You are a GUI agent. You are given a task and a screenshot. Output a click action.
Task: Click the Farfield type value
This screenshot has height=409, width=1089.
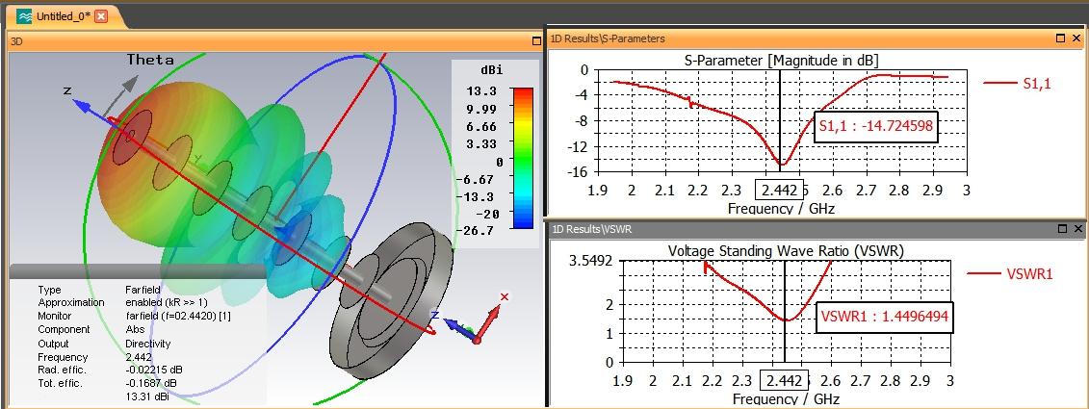(143, 290)
